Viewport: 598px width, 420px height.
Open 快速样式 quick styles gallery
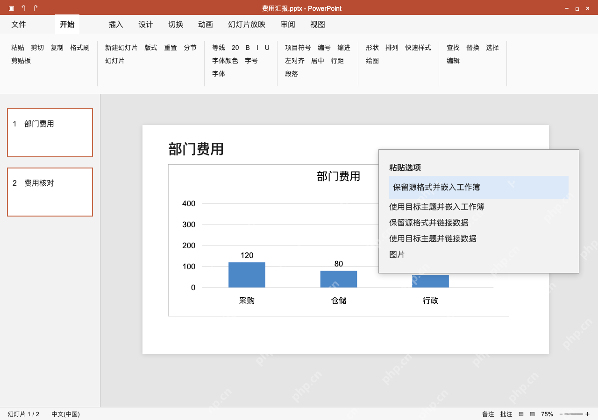418,48
